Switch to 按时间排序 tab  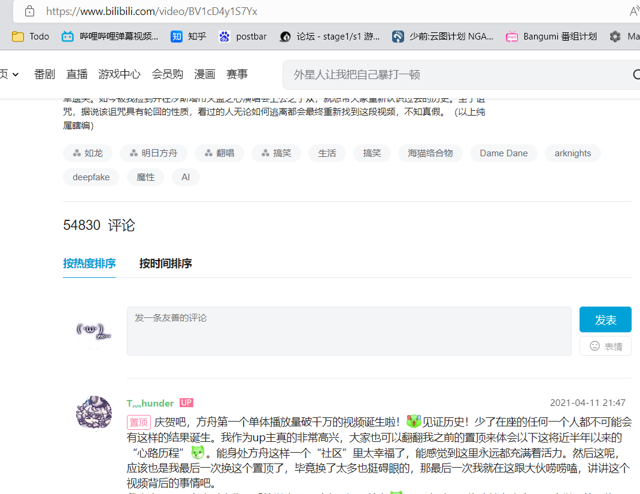[x=165, y=263]
